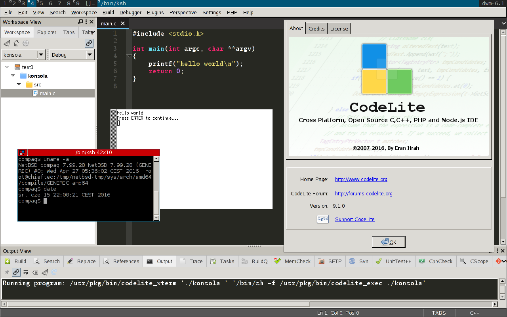Click the Support CodeLite link
507x317 pixels.
point(355,220)
